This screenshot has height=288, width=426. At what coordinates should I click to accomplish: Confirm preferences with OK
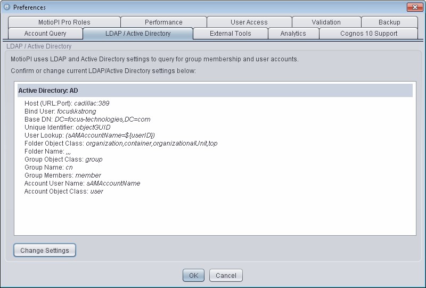193,276
